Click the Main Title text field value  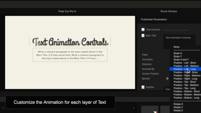178,38
